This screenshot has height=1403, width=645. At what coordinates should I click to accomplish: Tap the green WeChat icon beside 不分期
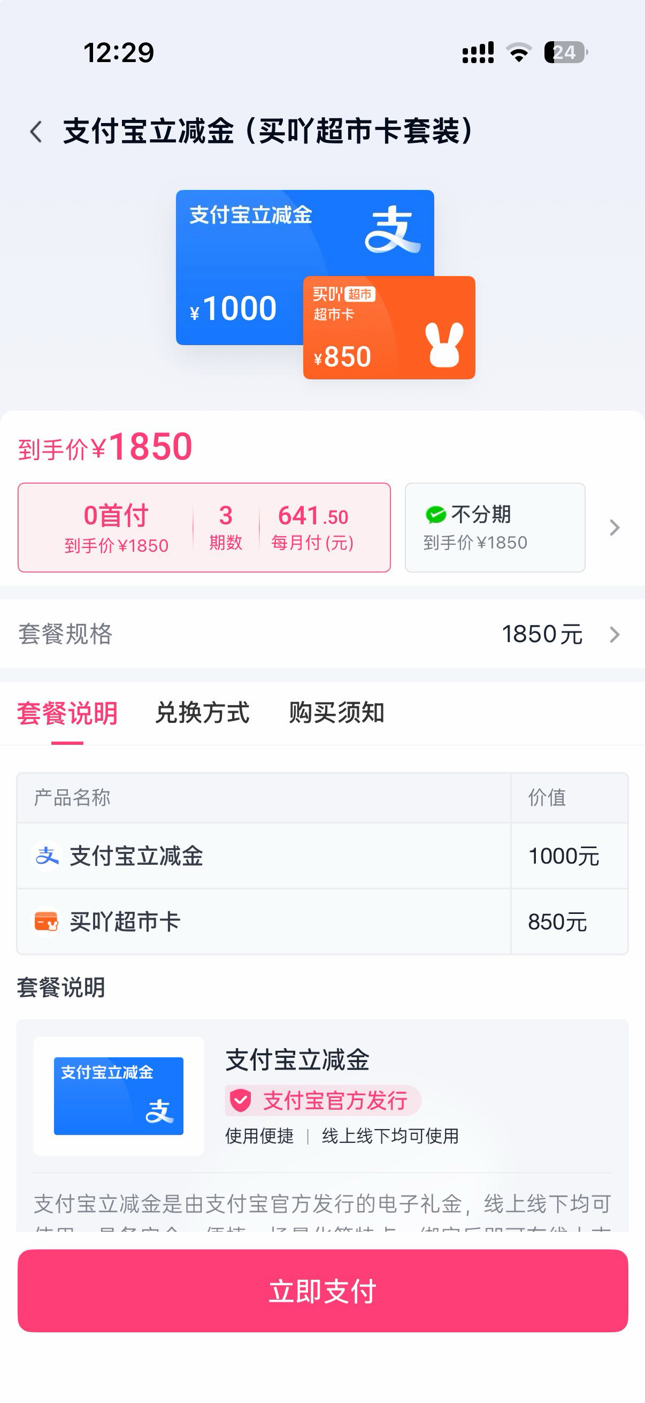435,515
